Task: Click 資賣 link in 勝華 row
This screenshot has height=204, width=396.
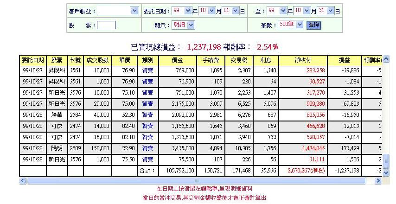Action: pos(147,115)
